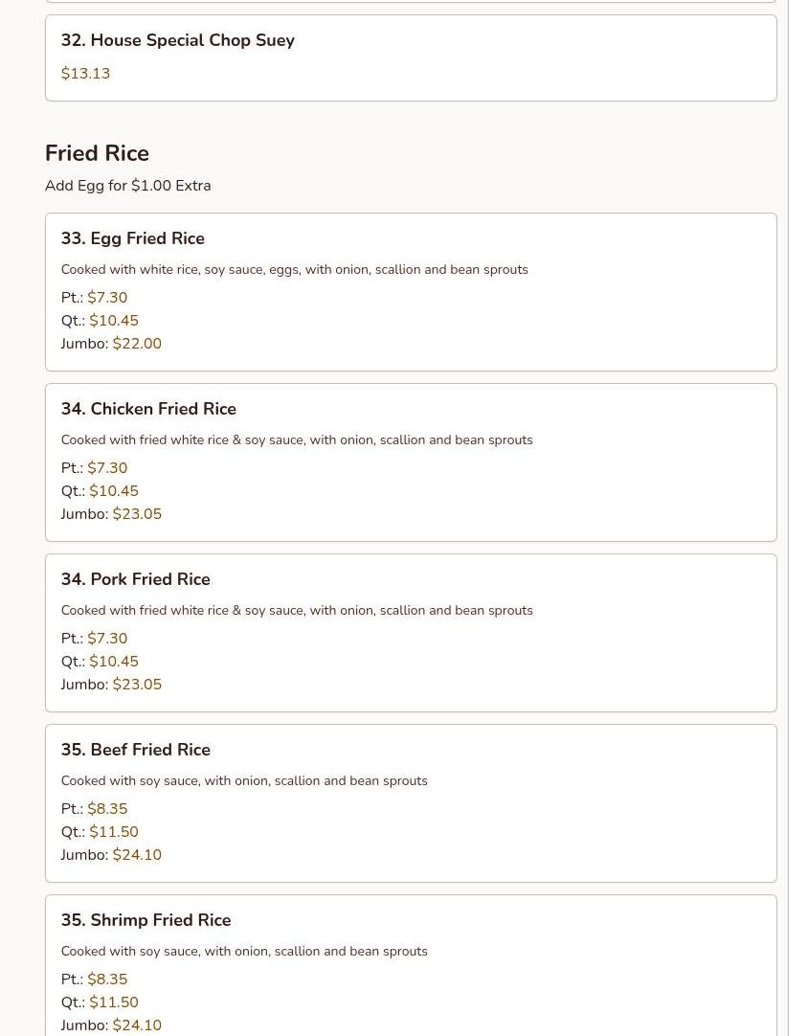This screenshot has height=1036, width=808.
Task: Open the Egg Fried Rice item
Action: [133, 238]
